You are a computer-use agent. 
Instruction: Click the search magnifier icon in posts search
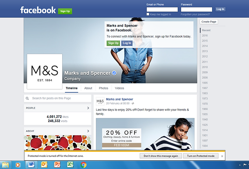coord(27,98)
